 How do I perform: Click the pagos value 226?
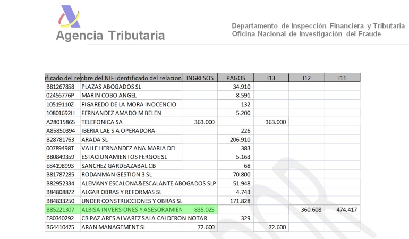246,131
